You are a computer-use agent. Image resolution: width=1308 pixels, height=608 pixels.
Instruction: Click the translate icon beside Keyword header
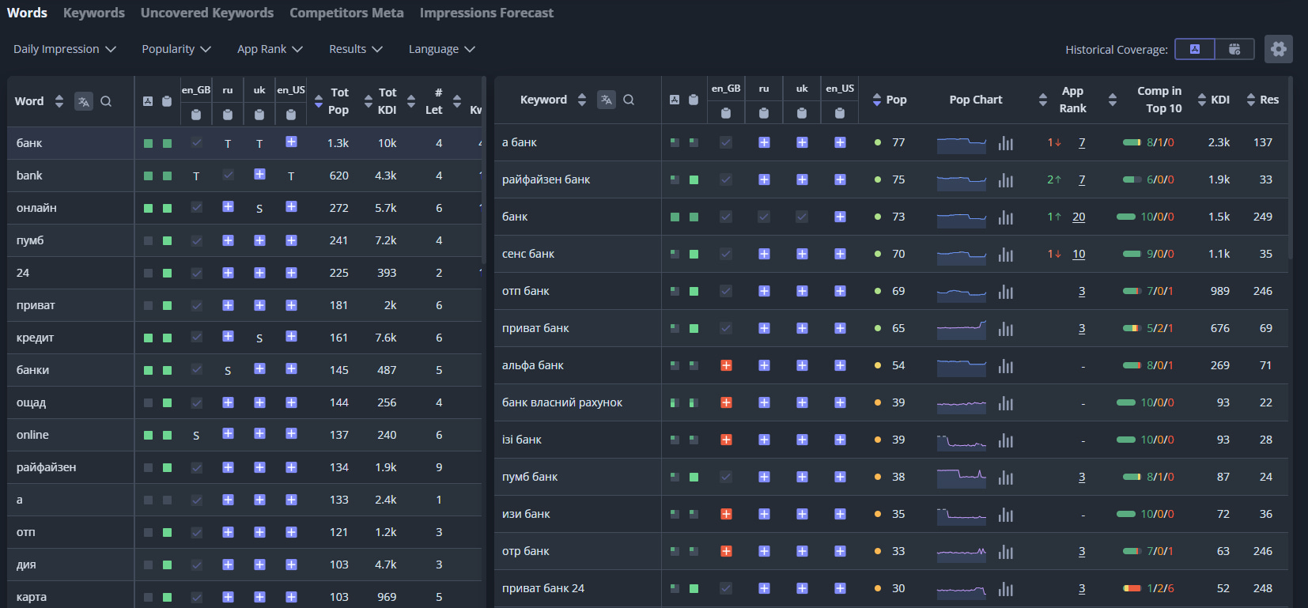607,100
